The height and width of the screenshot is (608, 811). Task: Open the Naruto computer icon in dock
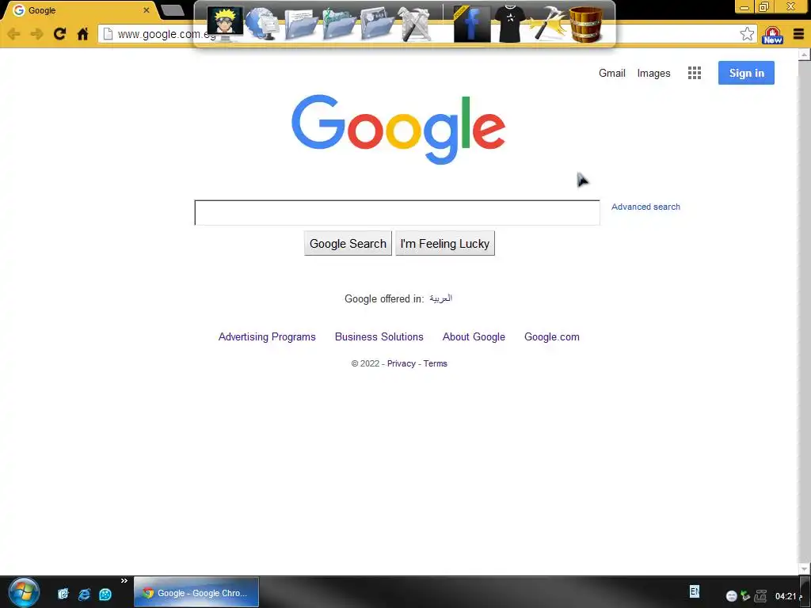(225, 23)
